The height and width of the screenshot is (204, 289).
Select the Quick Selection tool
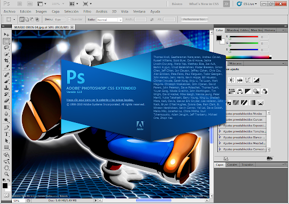(x=6, y=54)
